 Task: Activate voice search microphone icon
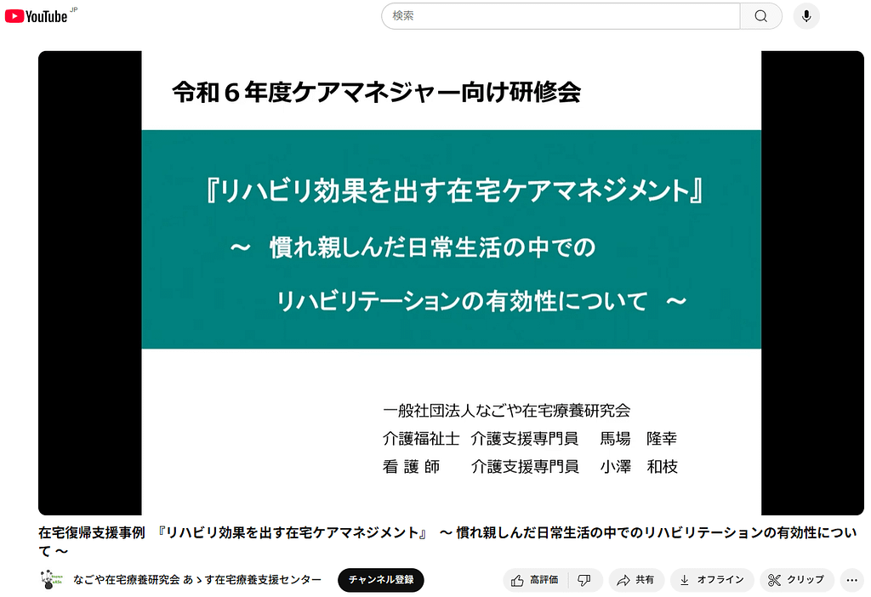[x=806, y=16]
